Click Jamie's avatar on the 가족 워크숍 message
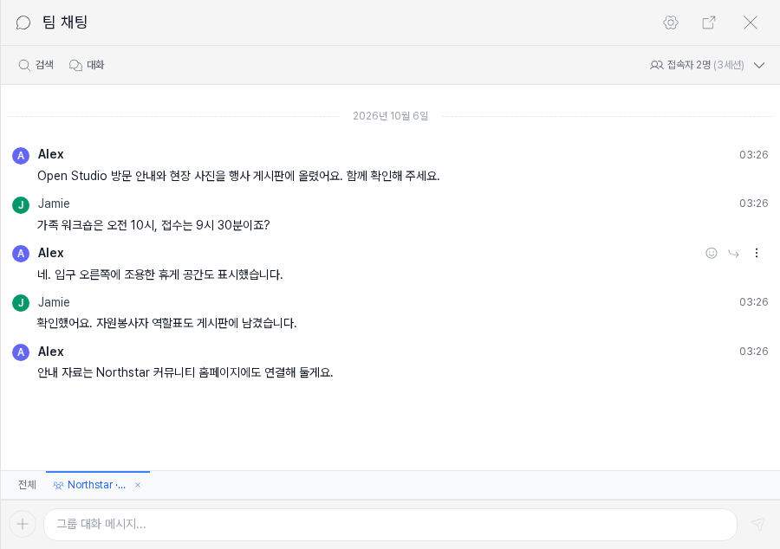Image resolution: width=780 pixels, height=549 pixels. (x=21, y=204)
